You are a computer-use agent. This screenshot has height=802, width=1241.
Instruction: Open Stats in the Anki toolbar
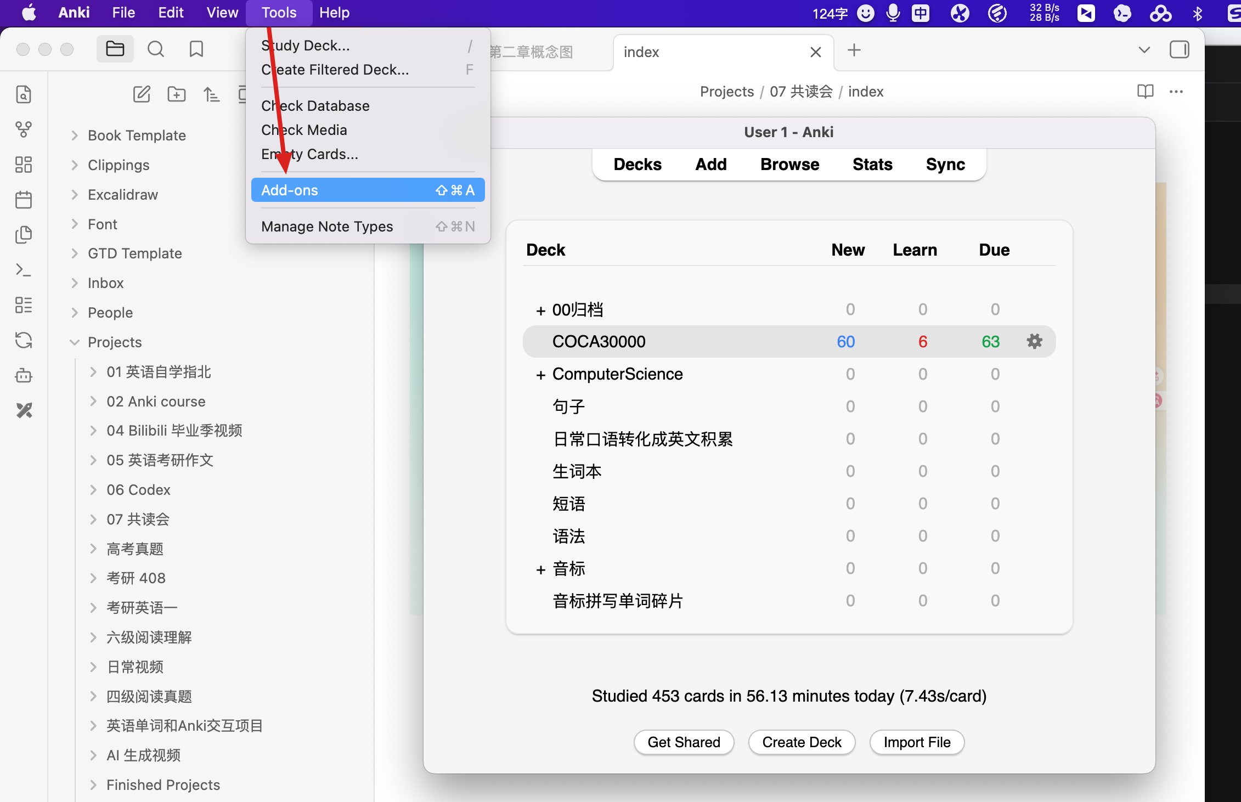(872, 164)
